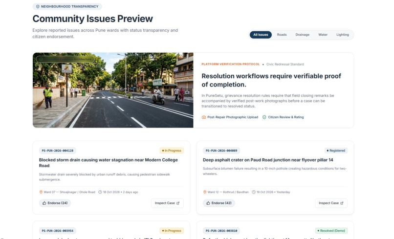Click the case ID PS-PUN-2026-003810

[x=221, y=231]
